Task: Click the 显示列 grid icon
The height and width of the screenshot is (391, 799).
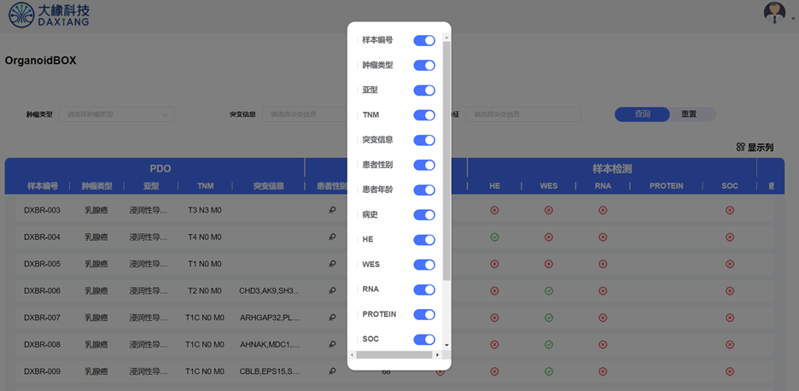Action: click(x=741, y=148)
